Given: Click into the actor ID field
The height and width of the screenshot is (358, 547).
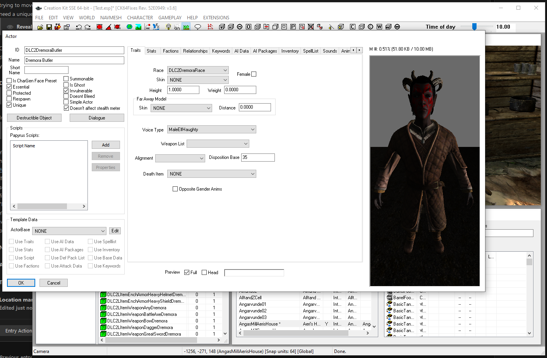Looking at the screenshot, I should (x=74, y=50).
